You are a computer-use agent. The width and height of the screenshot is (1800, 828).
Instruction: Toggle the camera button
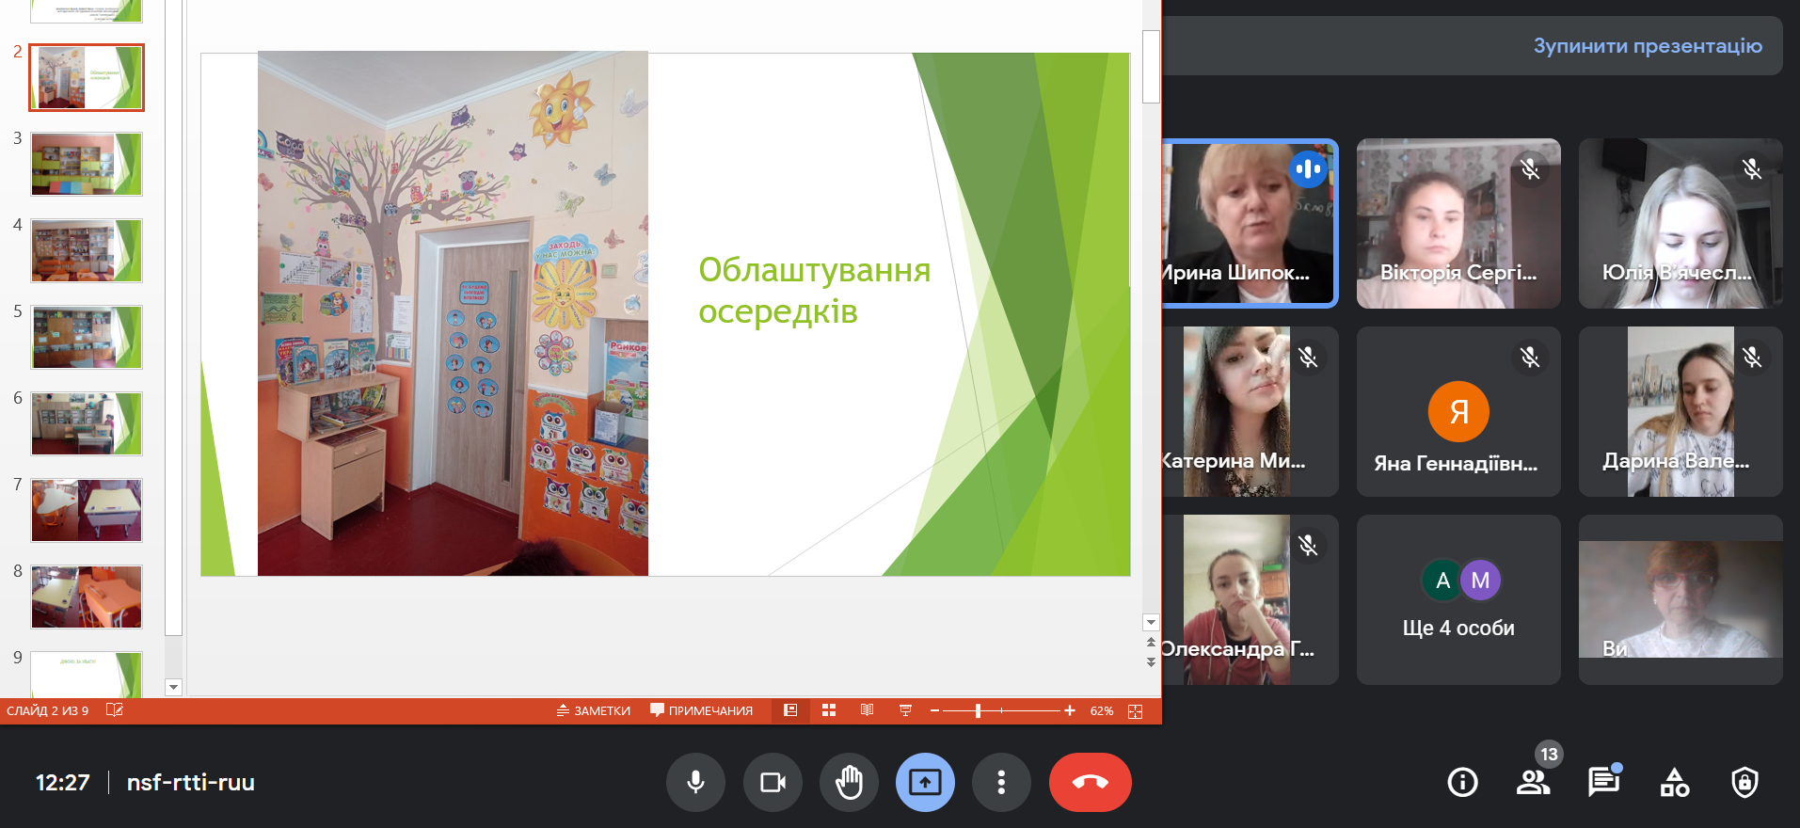coord(773,782)
